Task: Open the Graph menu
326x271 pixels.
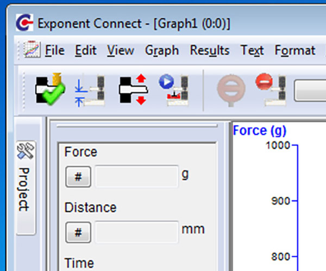Action: pos(161,51)
